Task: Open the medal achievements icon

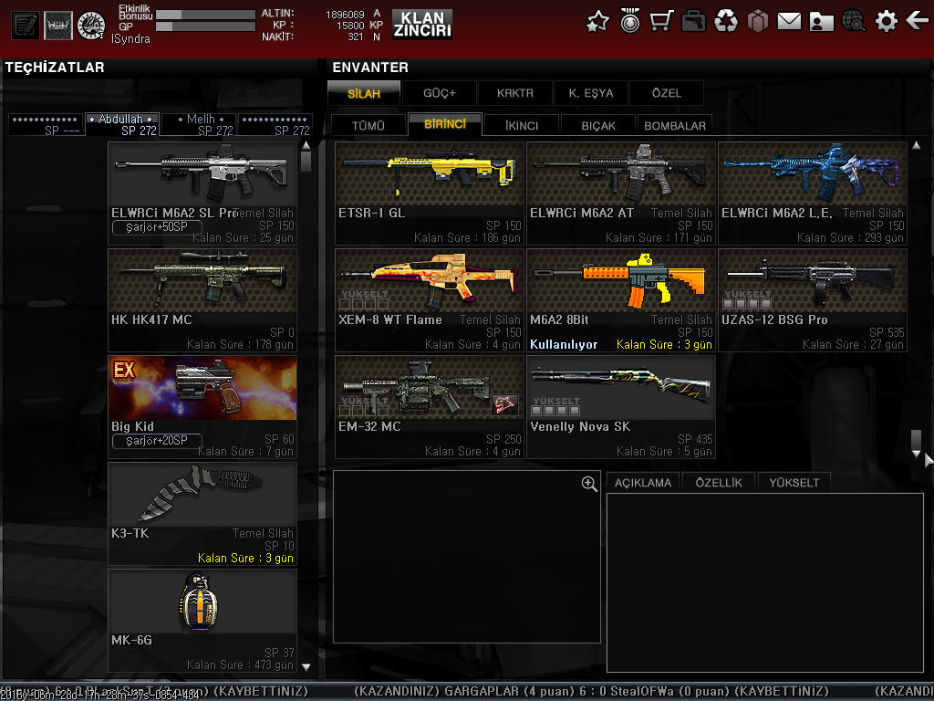Action: (629, 21)
